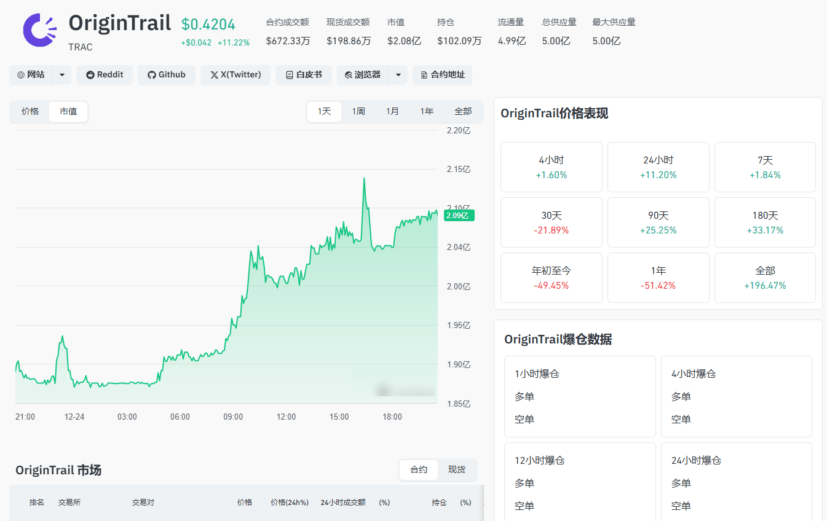The image size is (827, 521).
Task: Click the 1年 -51.42% performance card
Action: [659, 278]
